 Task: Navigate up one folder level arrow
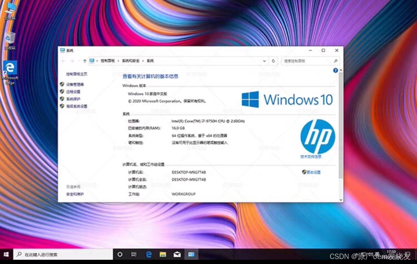coord(85,61)
